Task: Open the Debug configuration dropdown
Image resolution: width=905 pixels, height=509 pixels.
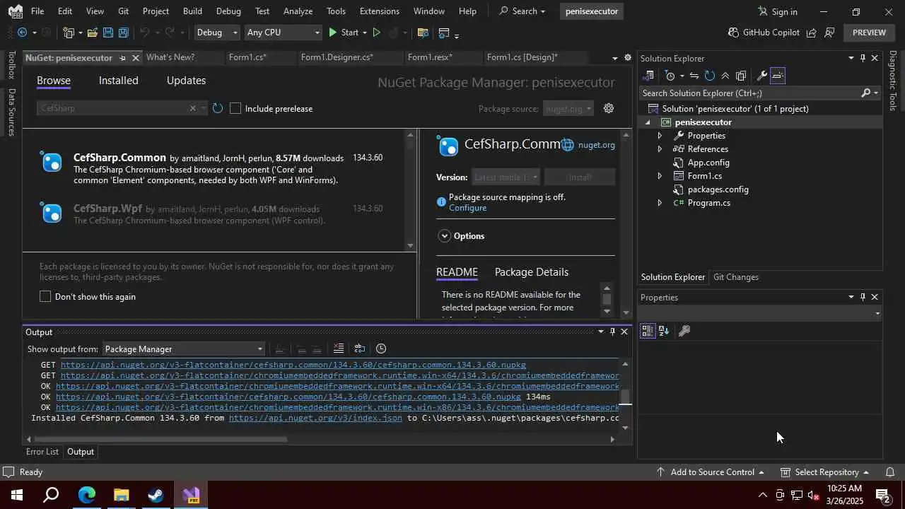Action: tap(217, 33)
